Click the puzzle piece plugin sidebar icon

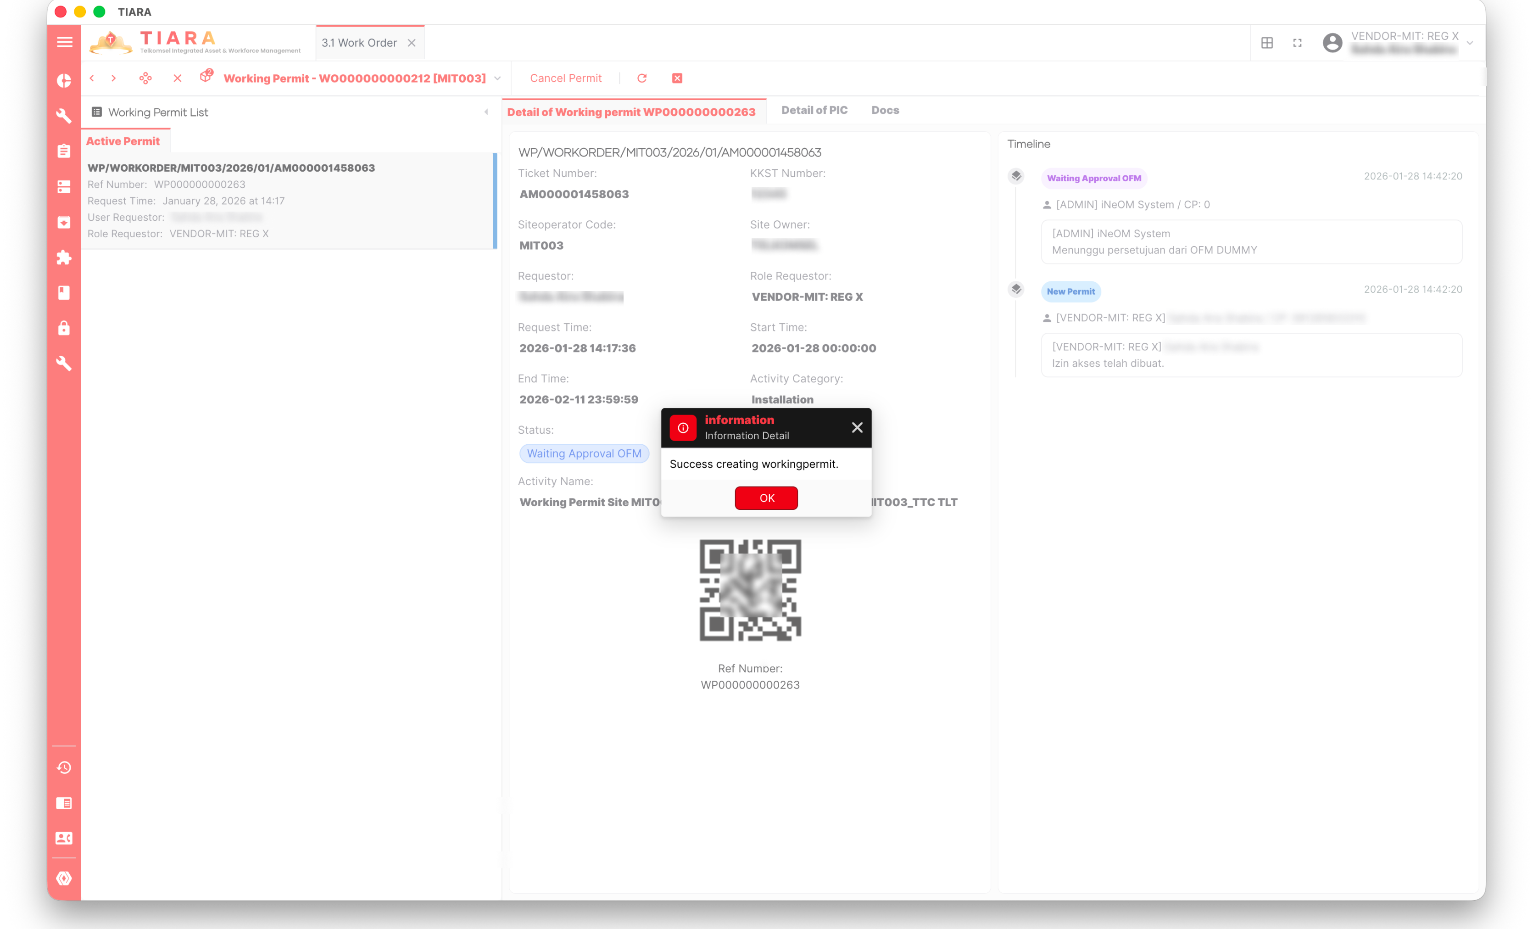pyautogui.click(x=64, y=257)
